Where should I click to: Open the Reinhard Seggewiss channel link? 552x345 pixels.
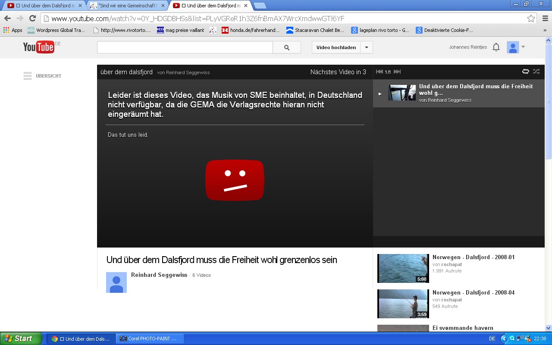(x=159, y=275)
